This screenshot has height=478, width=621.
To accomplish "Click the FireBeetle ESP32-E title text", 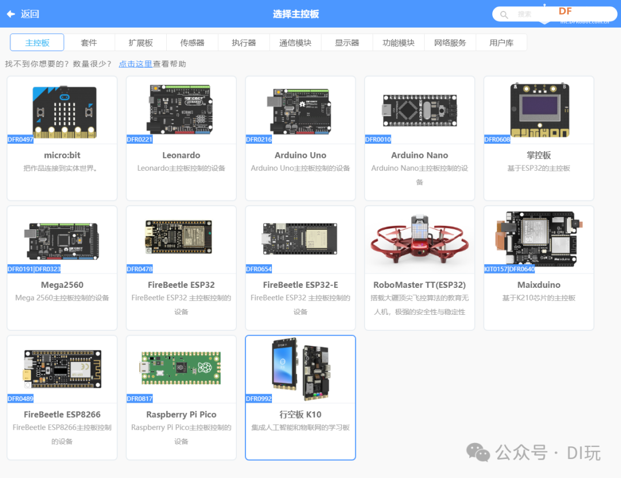I will tap(301, 285).
